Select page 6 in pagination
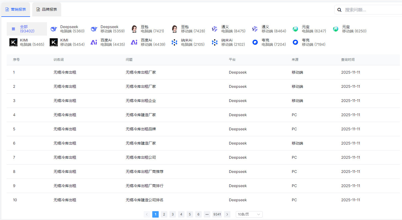 [198, 214]
